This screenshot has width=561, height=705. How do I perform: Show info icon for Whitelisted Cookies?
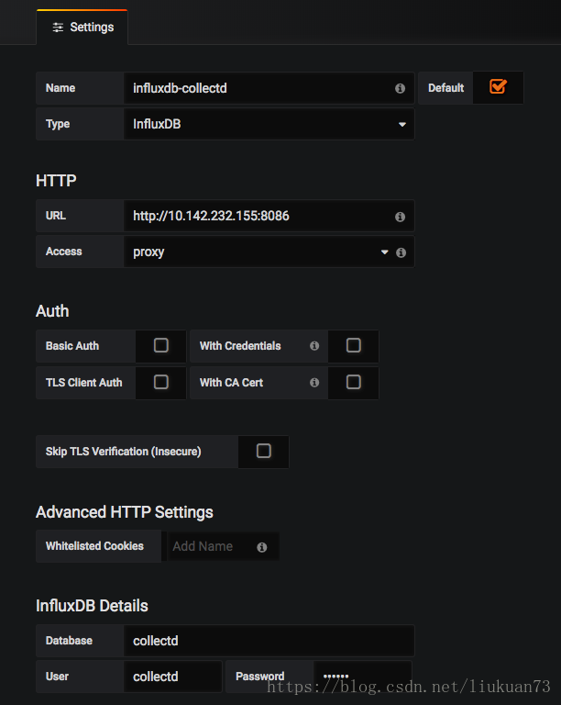click(x=261, y=547)
